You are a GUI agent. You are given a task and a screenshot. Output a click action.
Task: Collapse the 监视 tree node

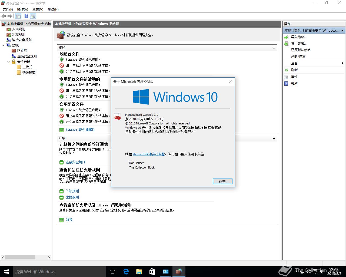click(4, 45)
